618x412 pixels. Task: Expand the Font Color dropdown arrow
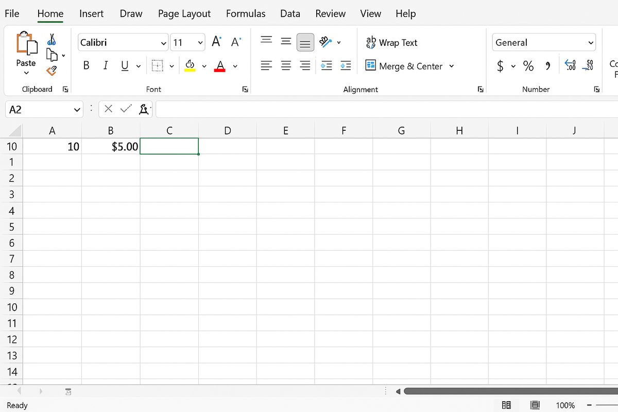tap(235, 66)
